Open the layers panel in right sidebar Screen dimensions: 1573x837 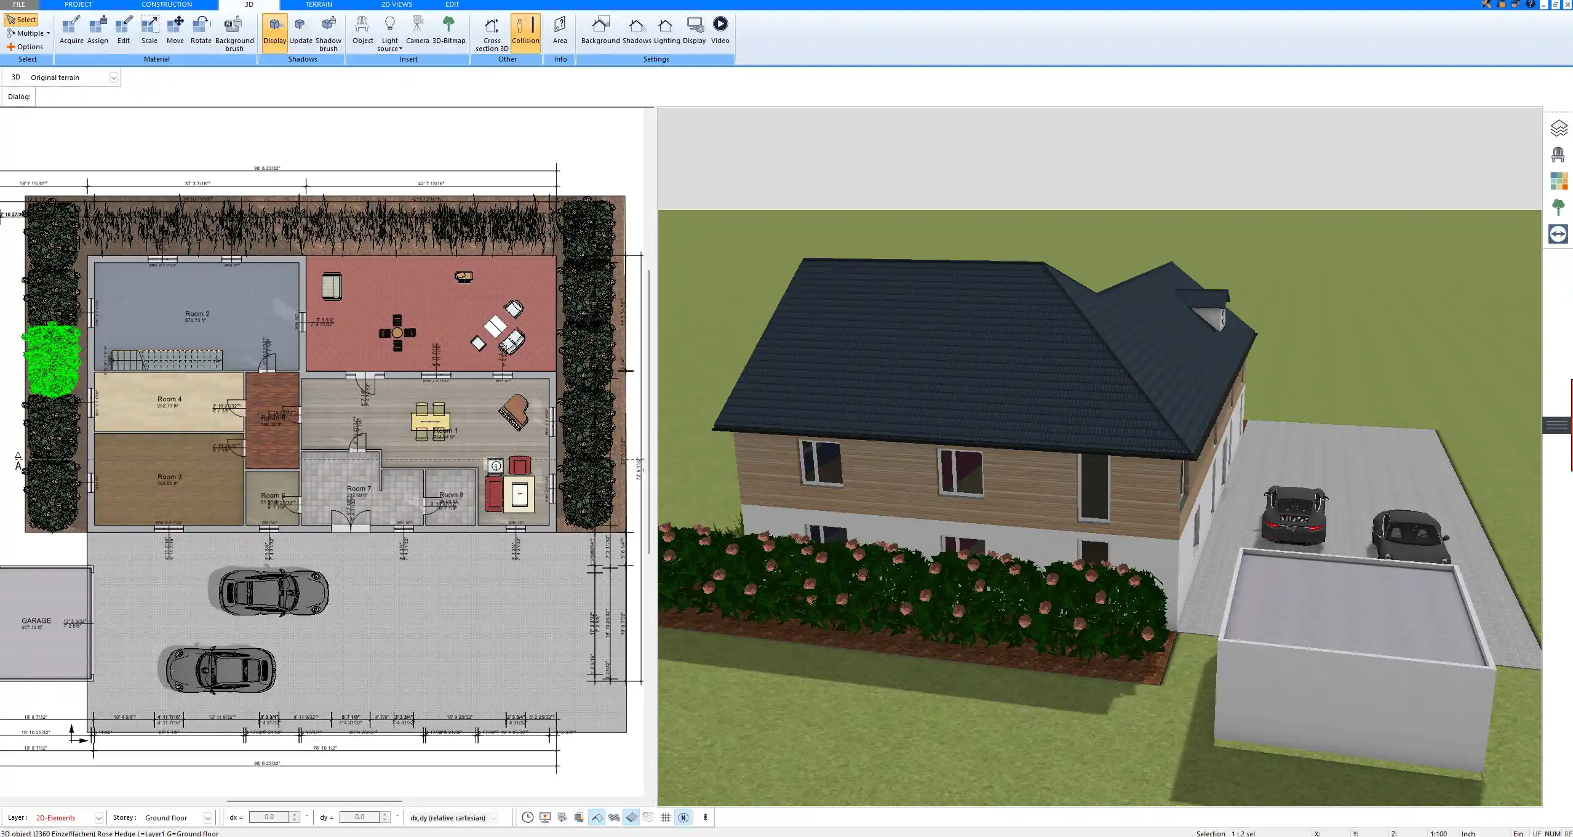click(1558, 128)
